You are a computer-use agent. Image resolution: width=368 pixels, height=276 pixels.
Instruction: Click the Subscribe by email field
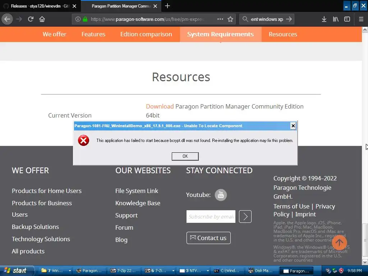pyautogui.click(x=211, y=216)
